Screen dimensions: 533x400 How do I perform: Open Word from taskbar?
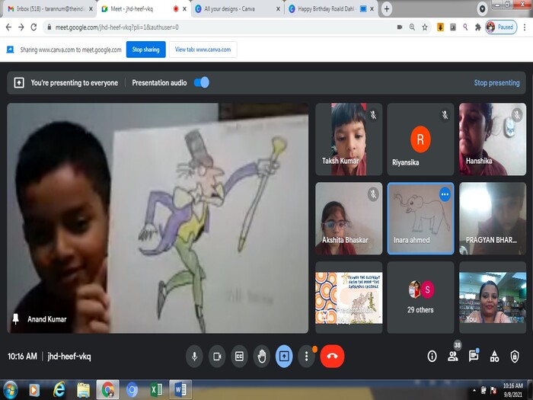tap(180, 390)
